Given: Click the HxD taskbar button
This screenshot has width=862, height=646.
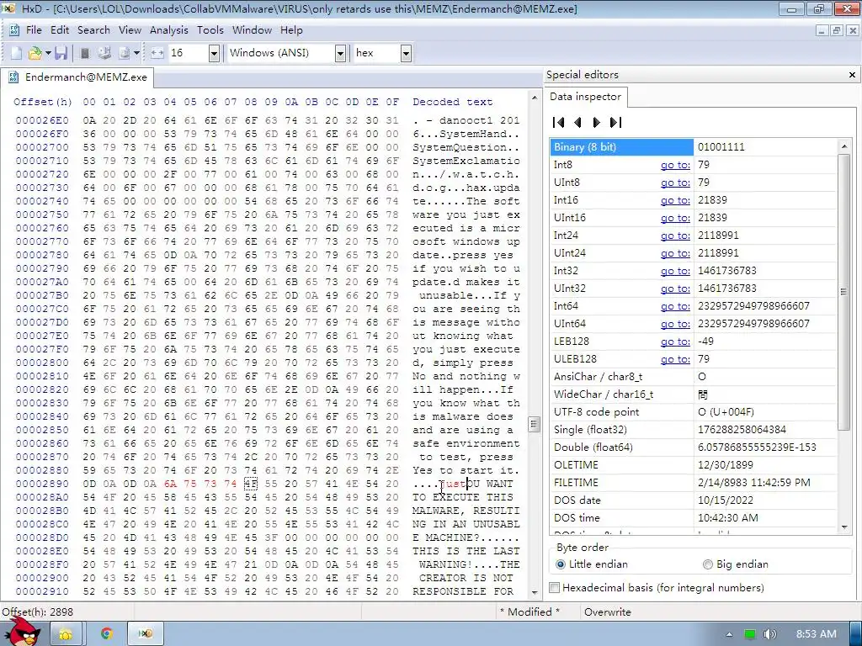Looking at the screenshot, I should 145,633.
